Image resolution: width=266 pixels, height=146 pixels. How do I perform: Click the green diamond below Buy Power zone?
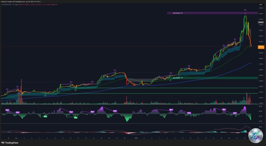click(170, 80)
